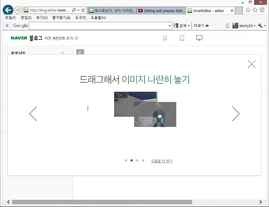Screen dimensions: 269x207
Task: Select the desktop monitor preview icon
Action: tap(199, 38)
